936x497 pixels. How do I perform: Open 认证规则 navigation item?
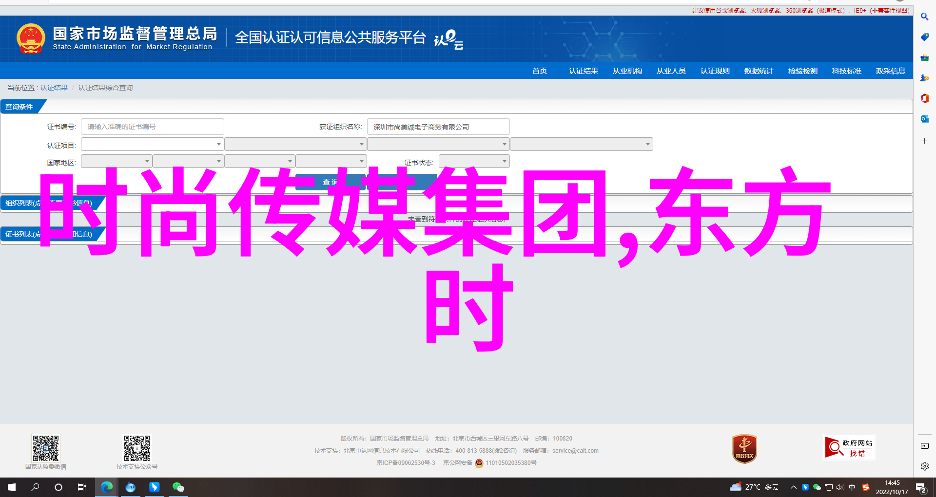point(715,71)
